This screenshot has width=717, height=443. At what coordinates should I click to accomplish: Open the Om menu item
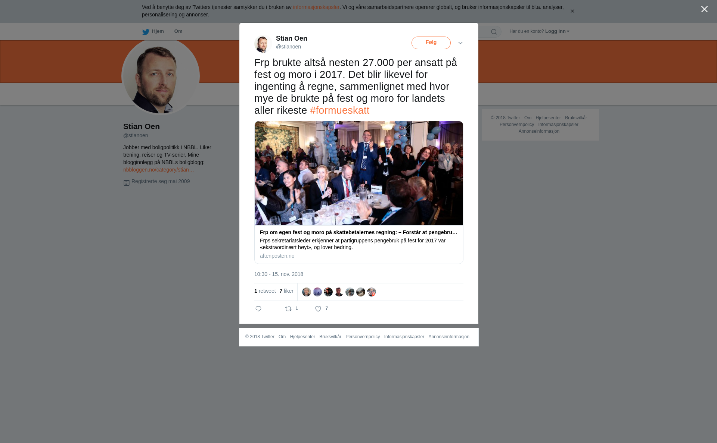[x=178, y=31]
